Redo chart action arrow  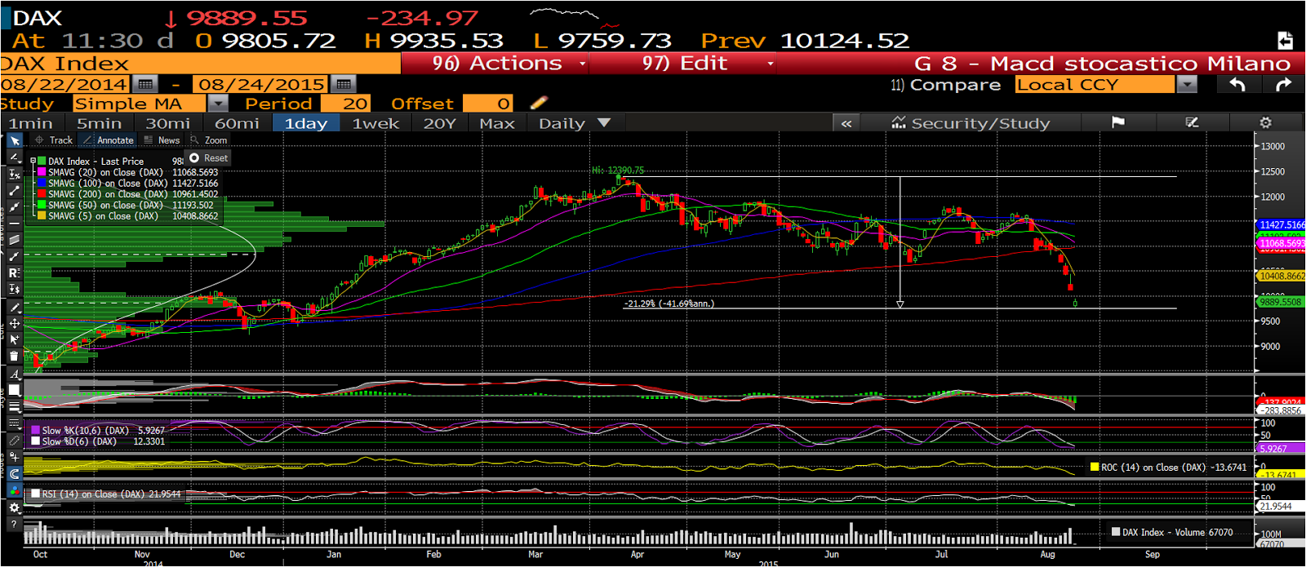tap(1283, 84)
